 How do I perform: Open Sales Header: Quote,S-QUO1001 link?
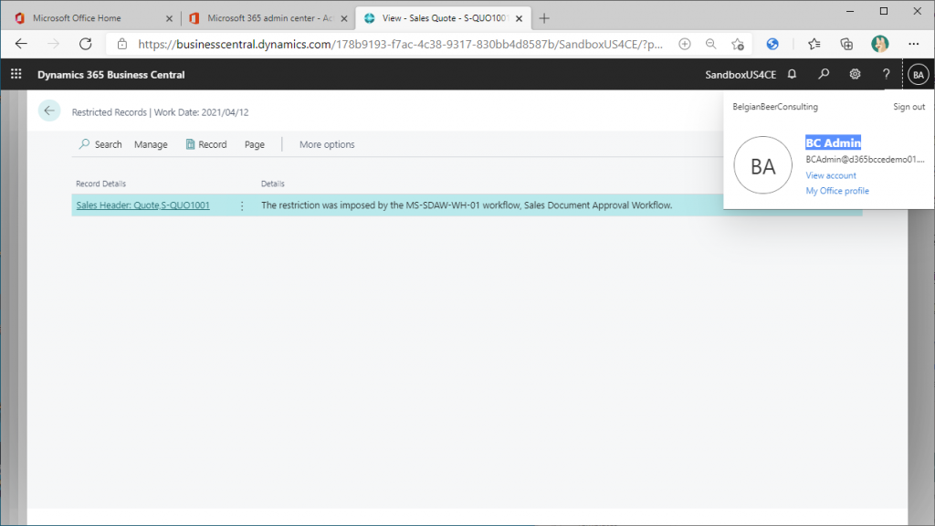(143, 205)
